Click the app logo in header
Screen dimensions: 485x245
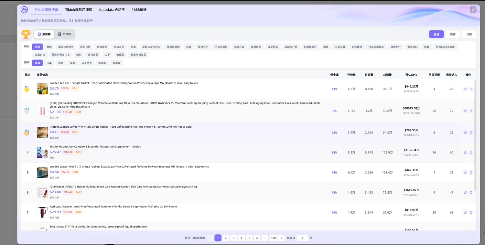(24, 10)
